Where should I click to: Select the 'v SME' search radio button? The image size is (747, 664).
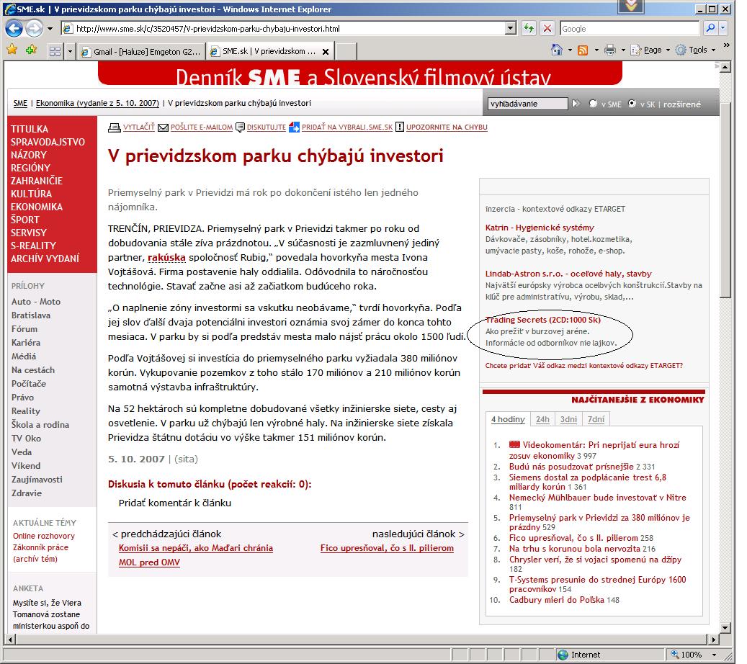coord(594,104)
